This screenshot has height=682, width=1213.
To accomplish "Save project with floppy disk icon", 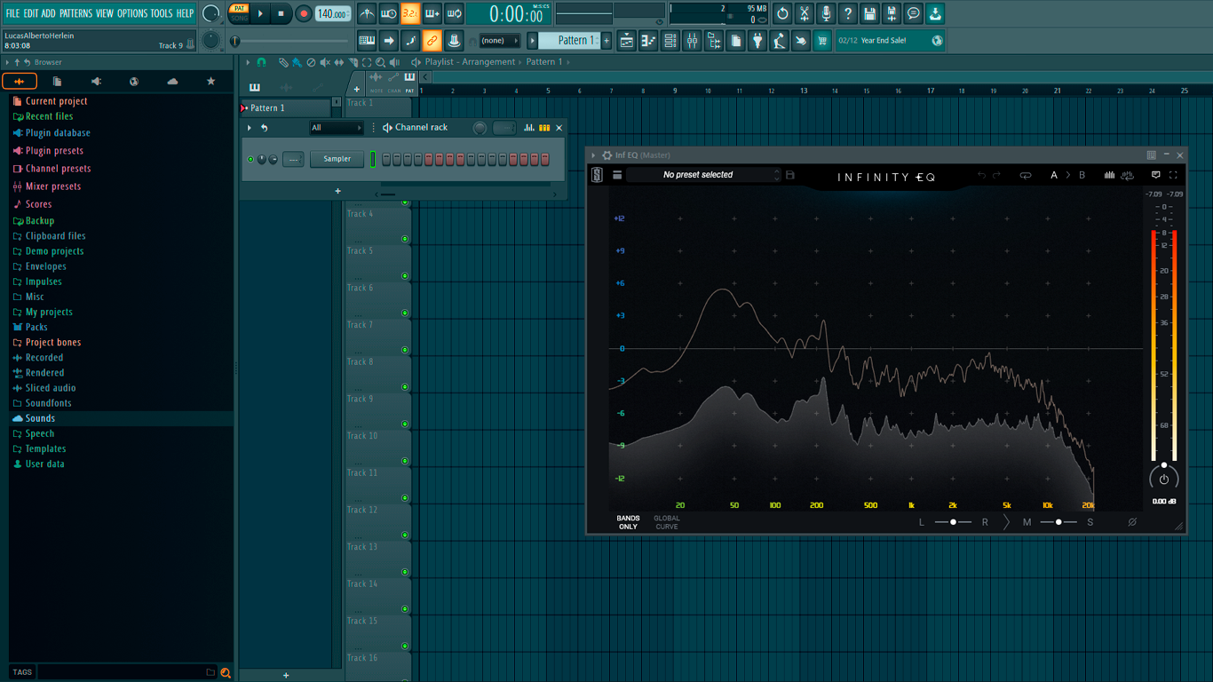I will (869, 13).
